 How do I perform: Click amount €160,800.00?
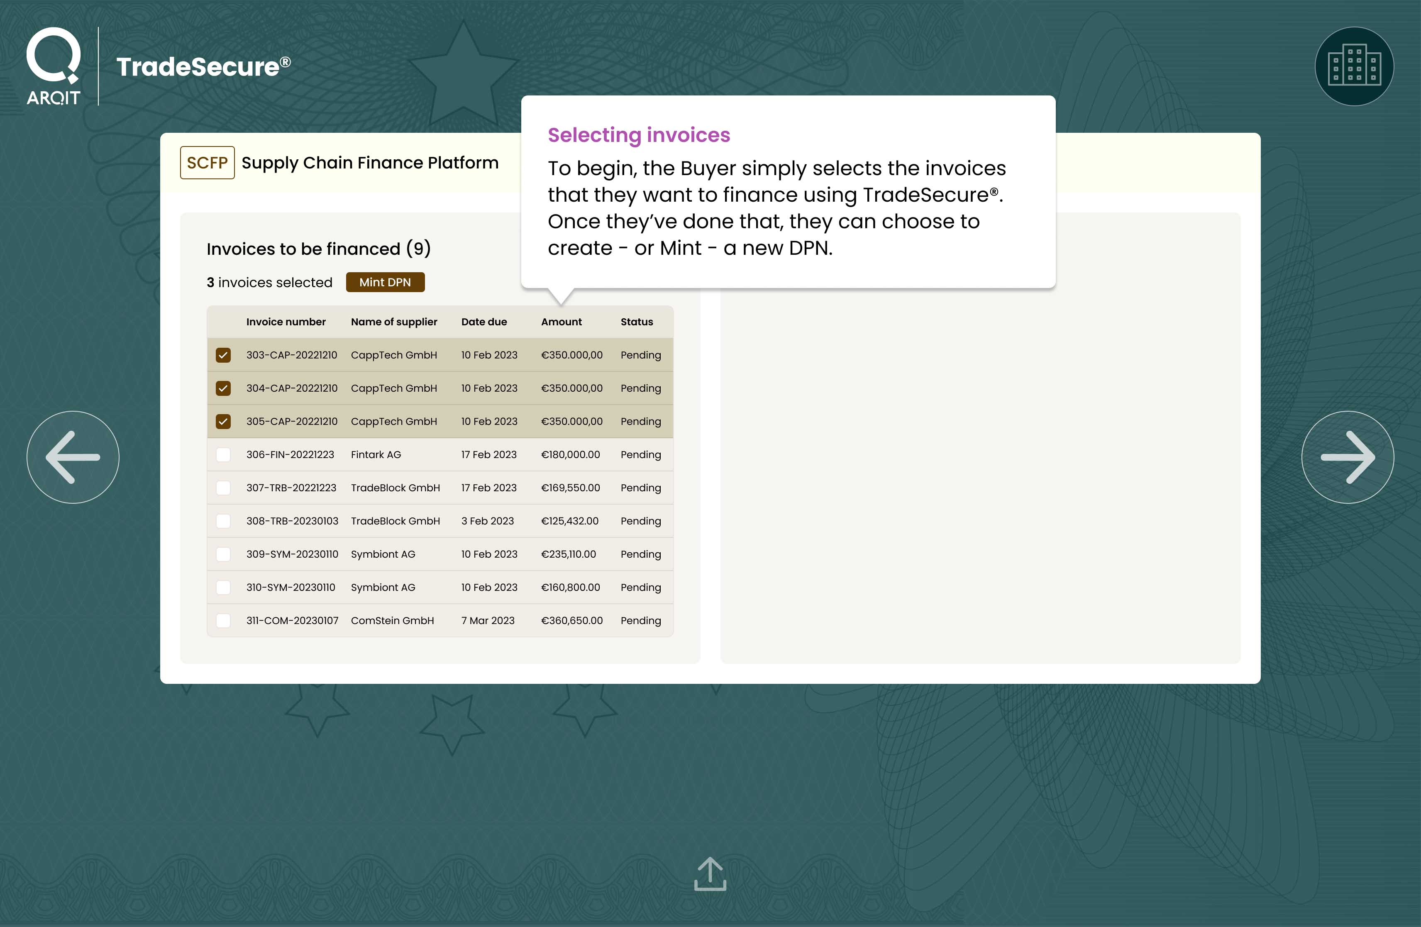click(x=570, y=587)
